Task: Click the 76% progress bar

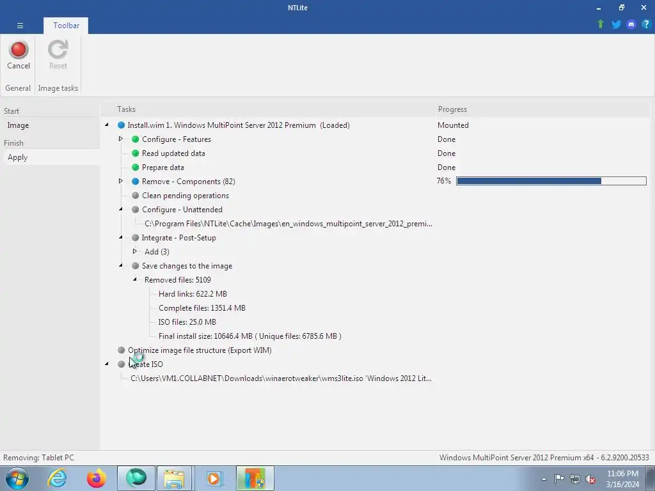Action: [x=551, y=181]
